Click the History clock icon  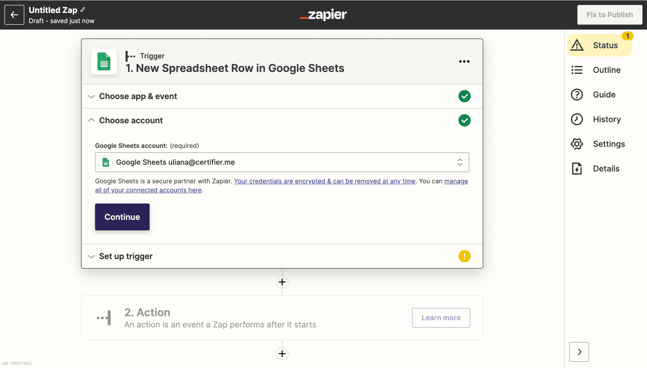click(577, 119)
